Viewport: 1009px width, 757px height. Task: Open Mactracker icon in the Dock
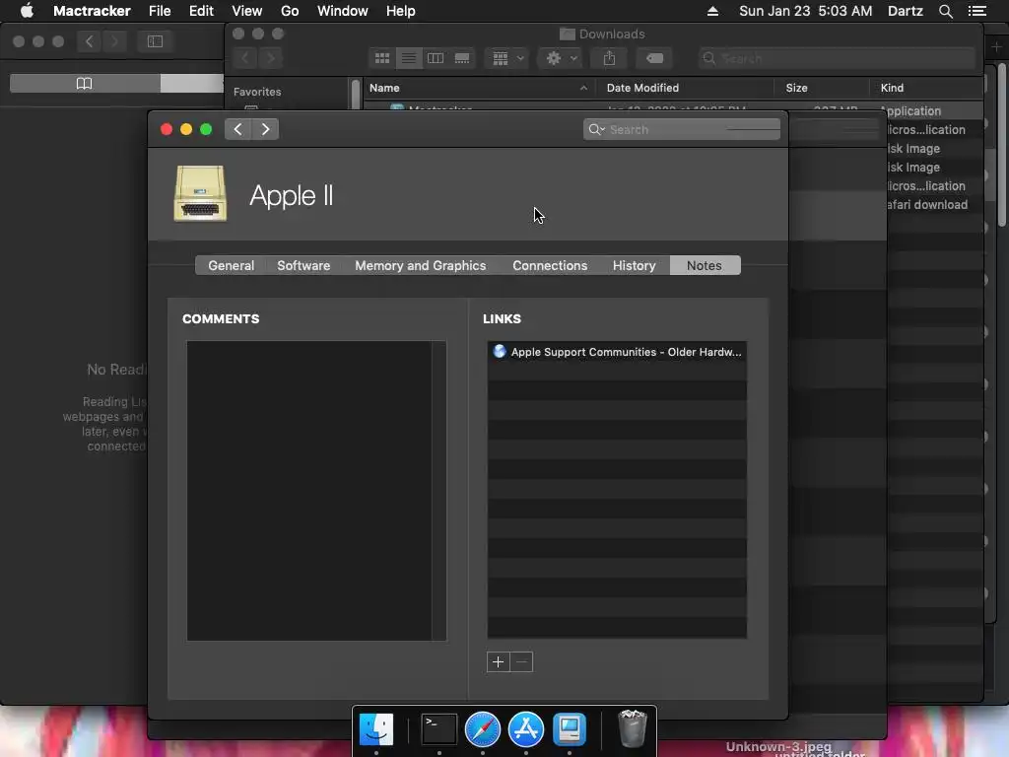point(570,729)
